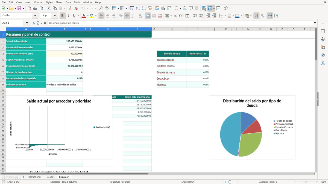This screenshot has height=184, width=328.
Task: Click the Save document icon
Action: pyautogui.click(x=19, y=8)
